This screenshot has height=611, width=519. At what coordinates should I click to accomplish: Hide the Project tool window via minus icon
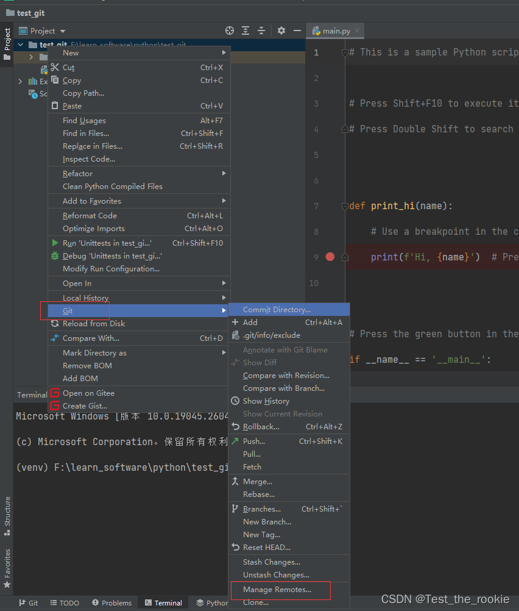tap(298, 30)
